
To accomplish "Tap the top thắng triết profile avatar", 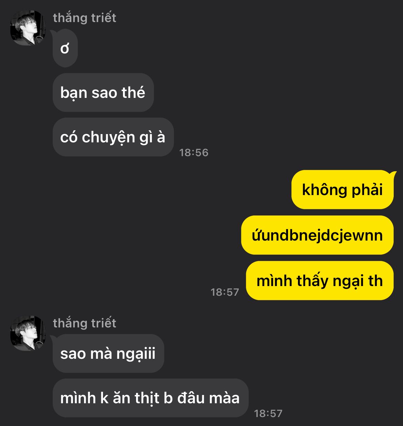I will point(28,28).
